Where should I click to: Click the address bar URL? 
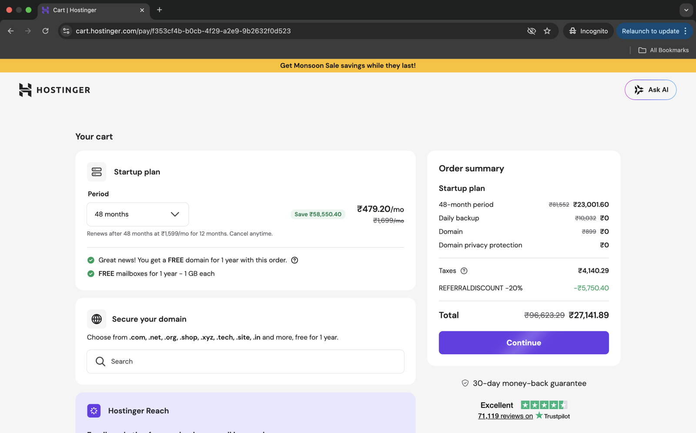(183, 31)
